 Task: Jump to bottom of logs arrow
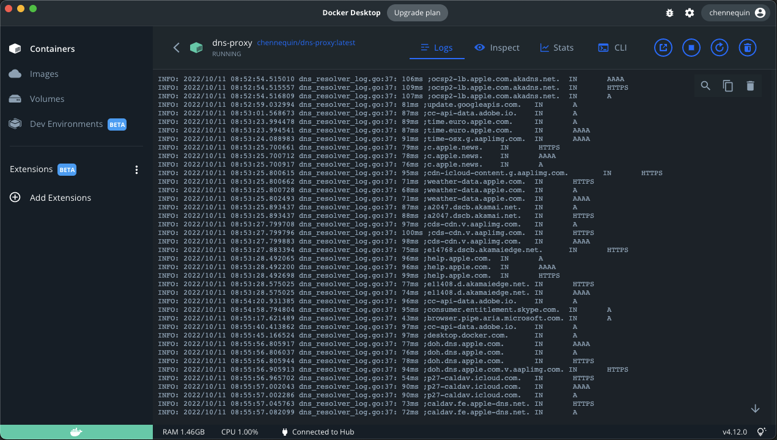[x=755, y=408]
